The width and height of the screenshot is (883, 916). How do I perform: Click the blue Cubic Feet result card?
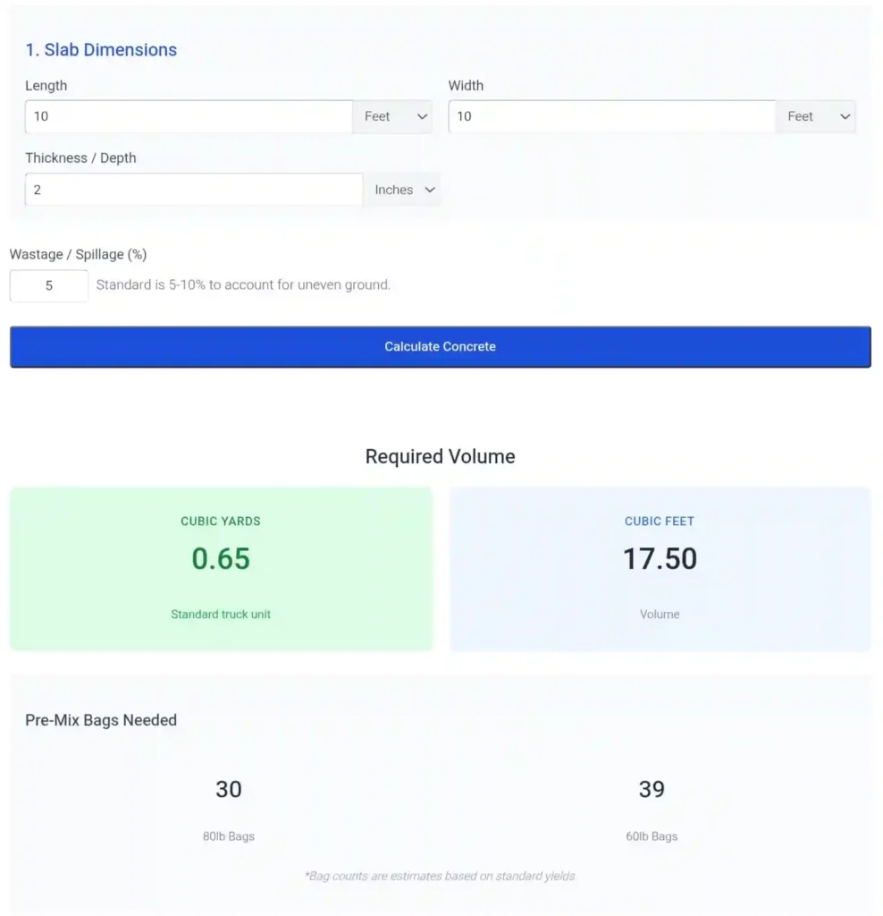(660, 568)
